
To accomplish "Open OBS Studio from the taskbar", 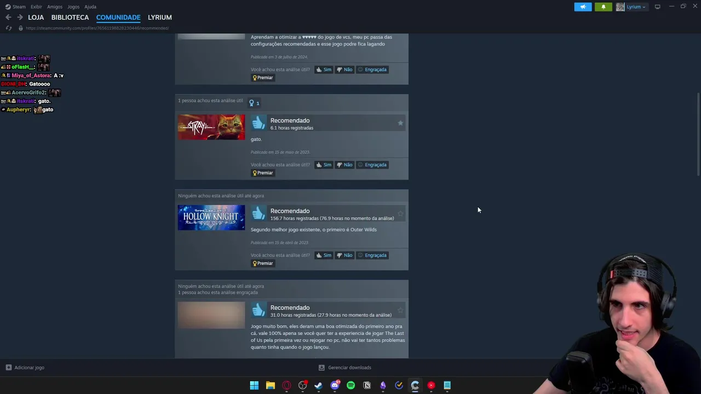I will pyautogui.click(x=302, y=385).
